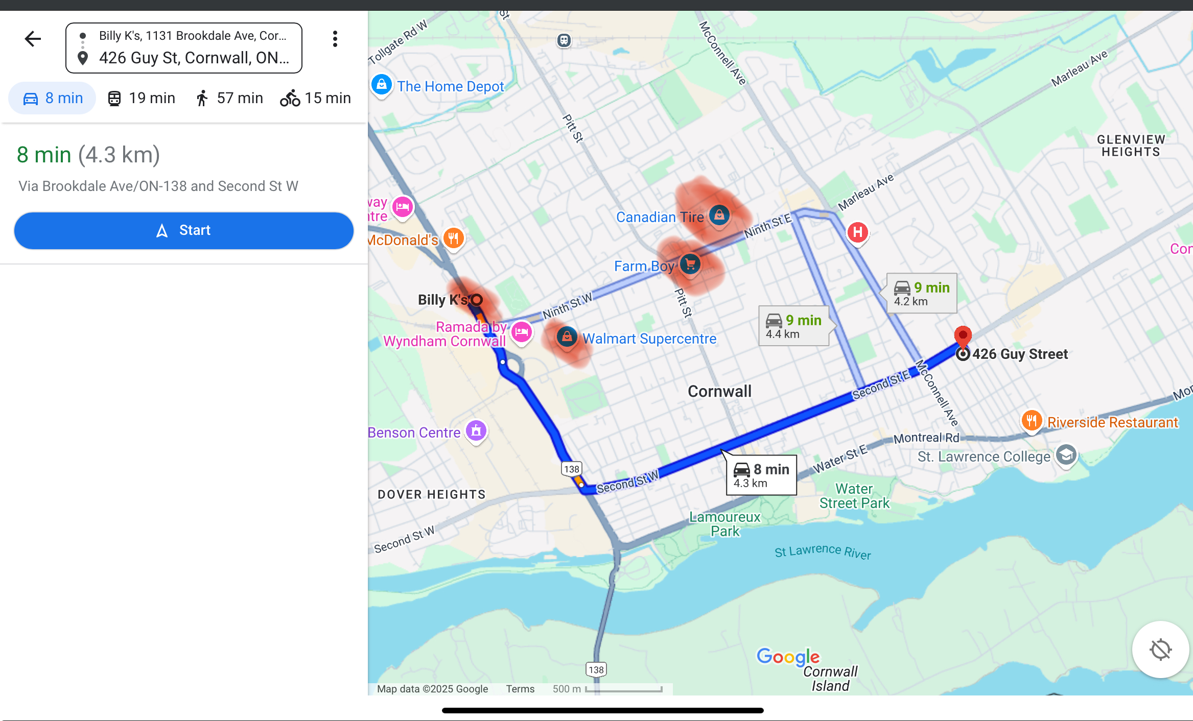Click the Ramada by Wyndham hotel pin

click(x=522, y=332)
